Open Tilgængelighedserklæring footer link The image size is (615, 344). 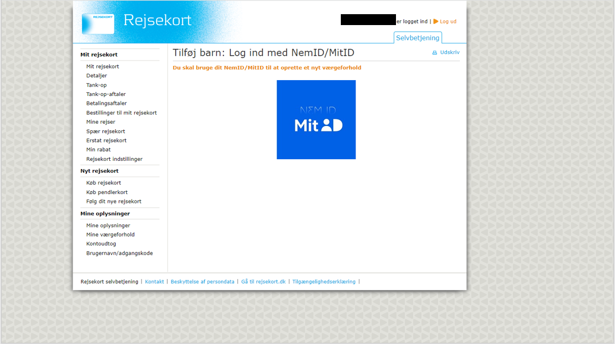click(x=323, y=282)
